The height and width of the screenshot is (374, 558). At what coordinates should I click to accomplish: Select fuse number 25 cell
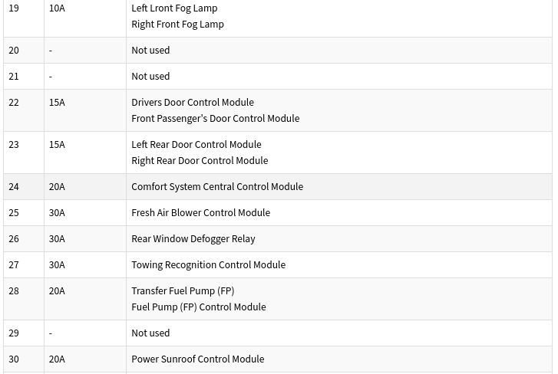(x=24, y=213)
